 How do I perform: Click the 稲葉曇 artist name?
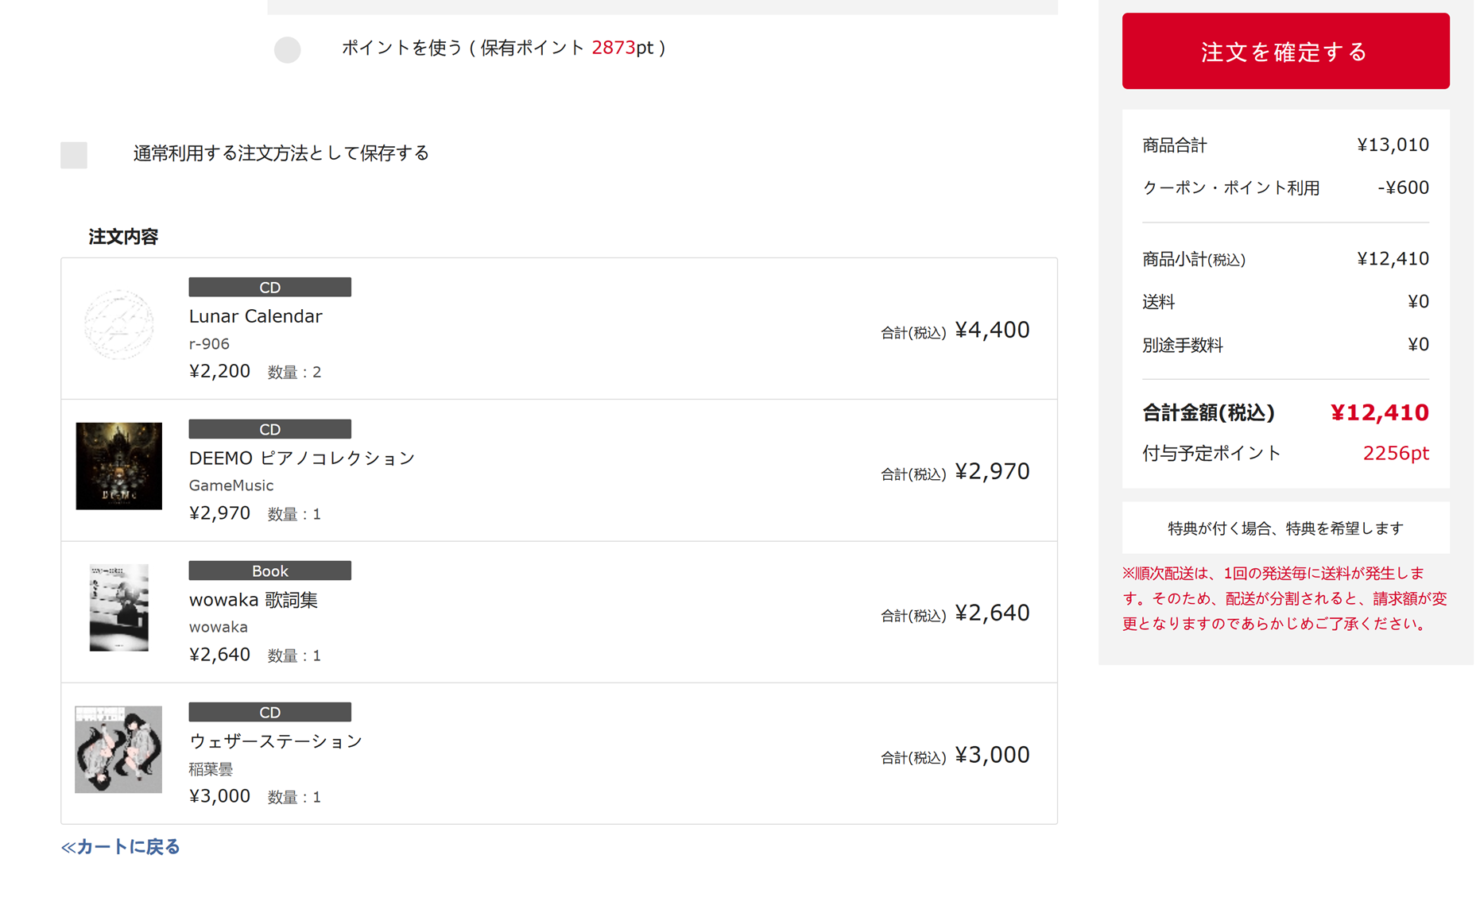[211, 769]
